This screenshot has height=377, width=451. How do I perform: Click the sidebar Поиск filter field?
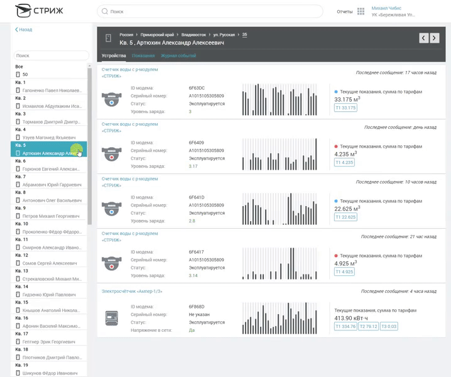[52, 55]
